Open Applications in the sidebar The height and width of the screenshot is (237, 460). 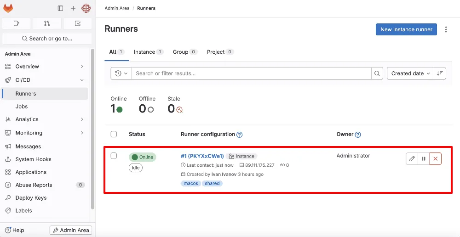(45, 172)
